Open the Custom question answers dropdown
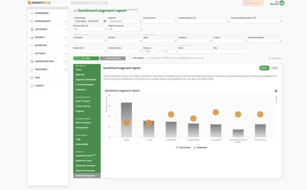Screen dimensions: 307x190 (256, 21)
